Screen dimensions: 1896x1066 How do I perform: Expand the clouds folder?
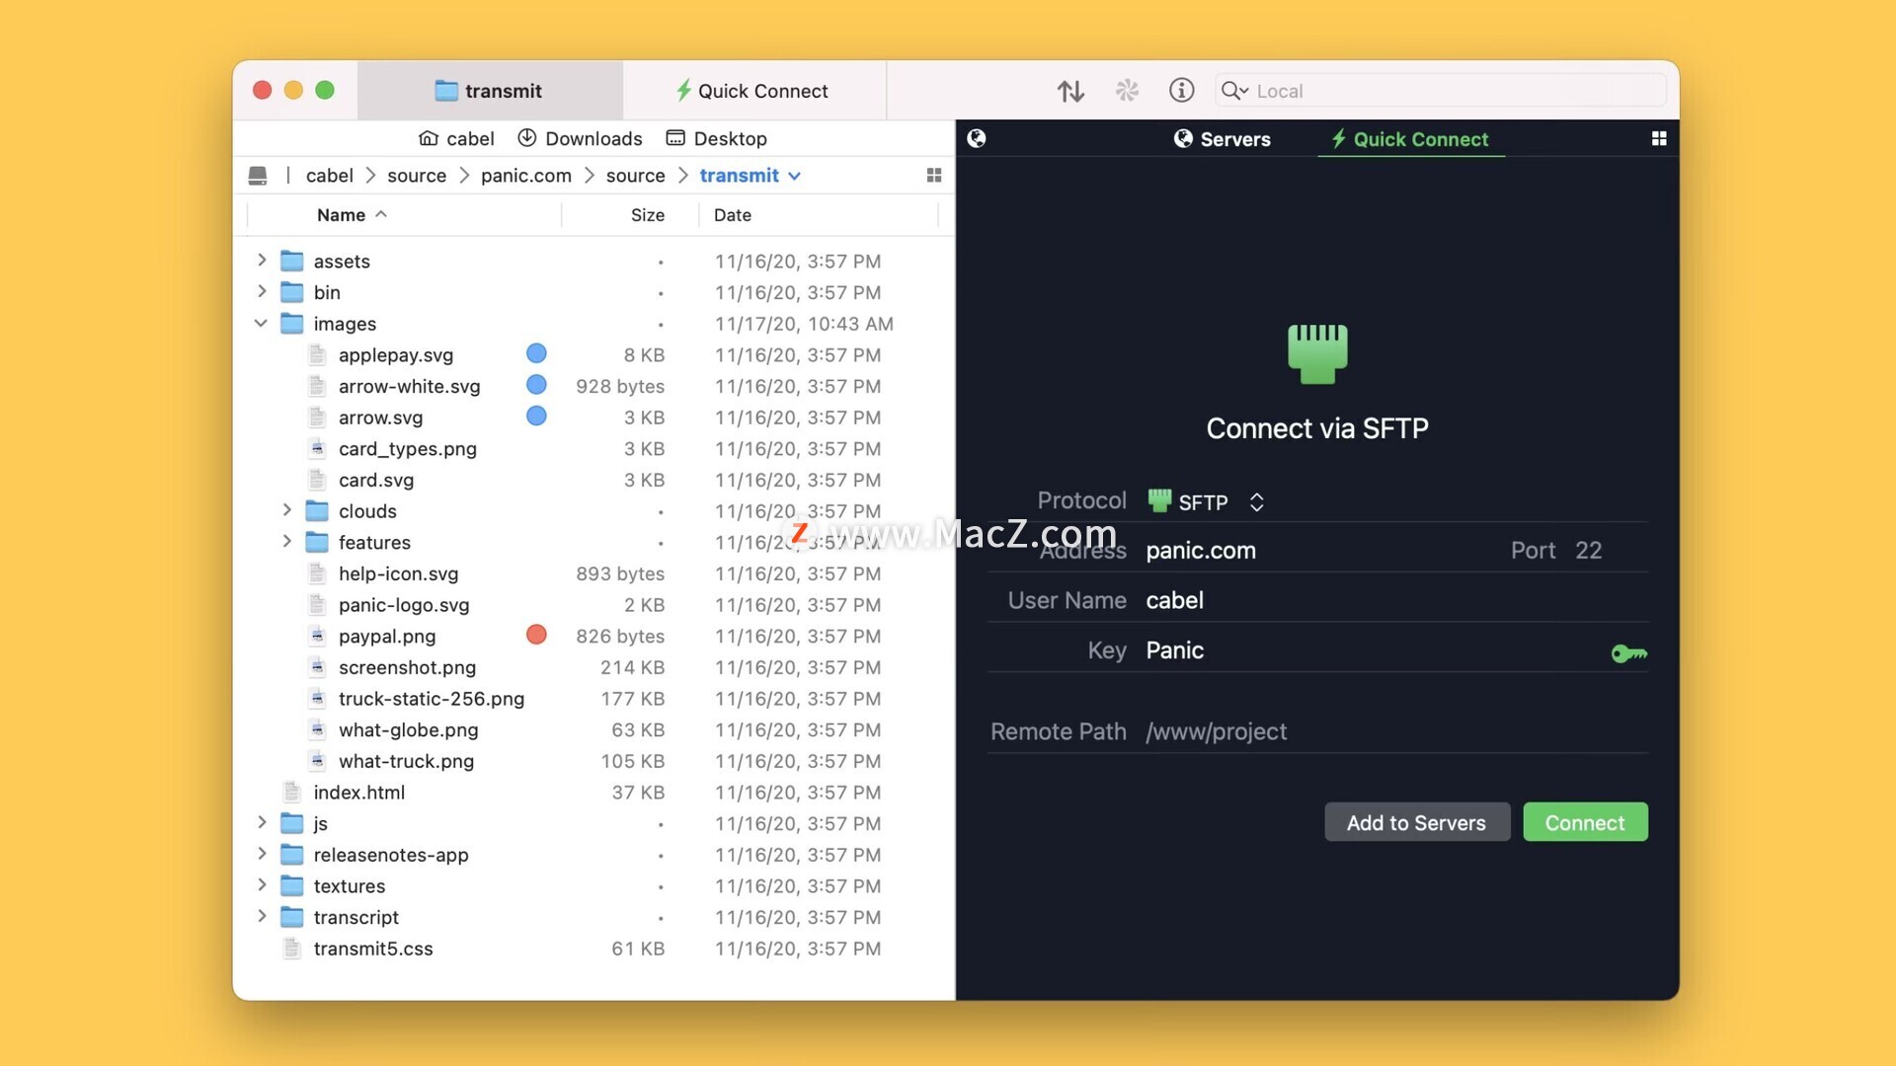tap(286, 510)
